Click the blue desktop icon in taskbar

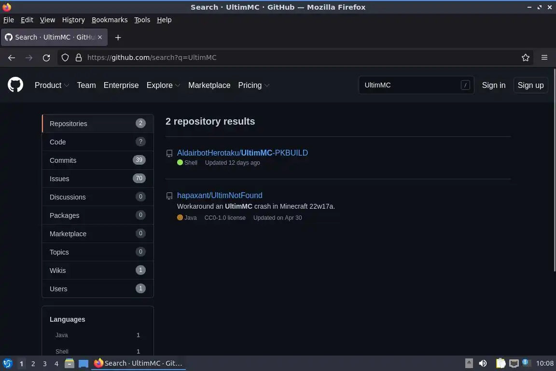click(83, 364)
